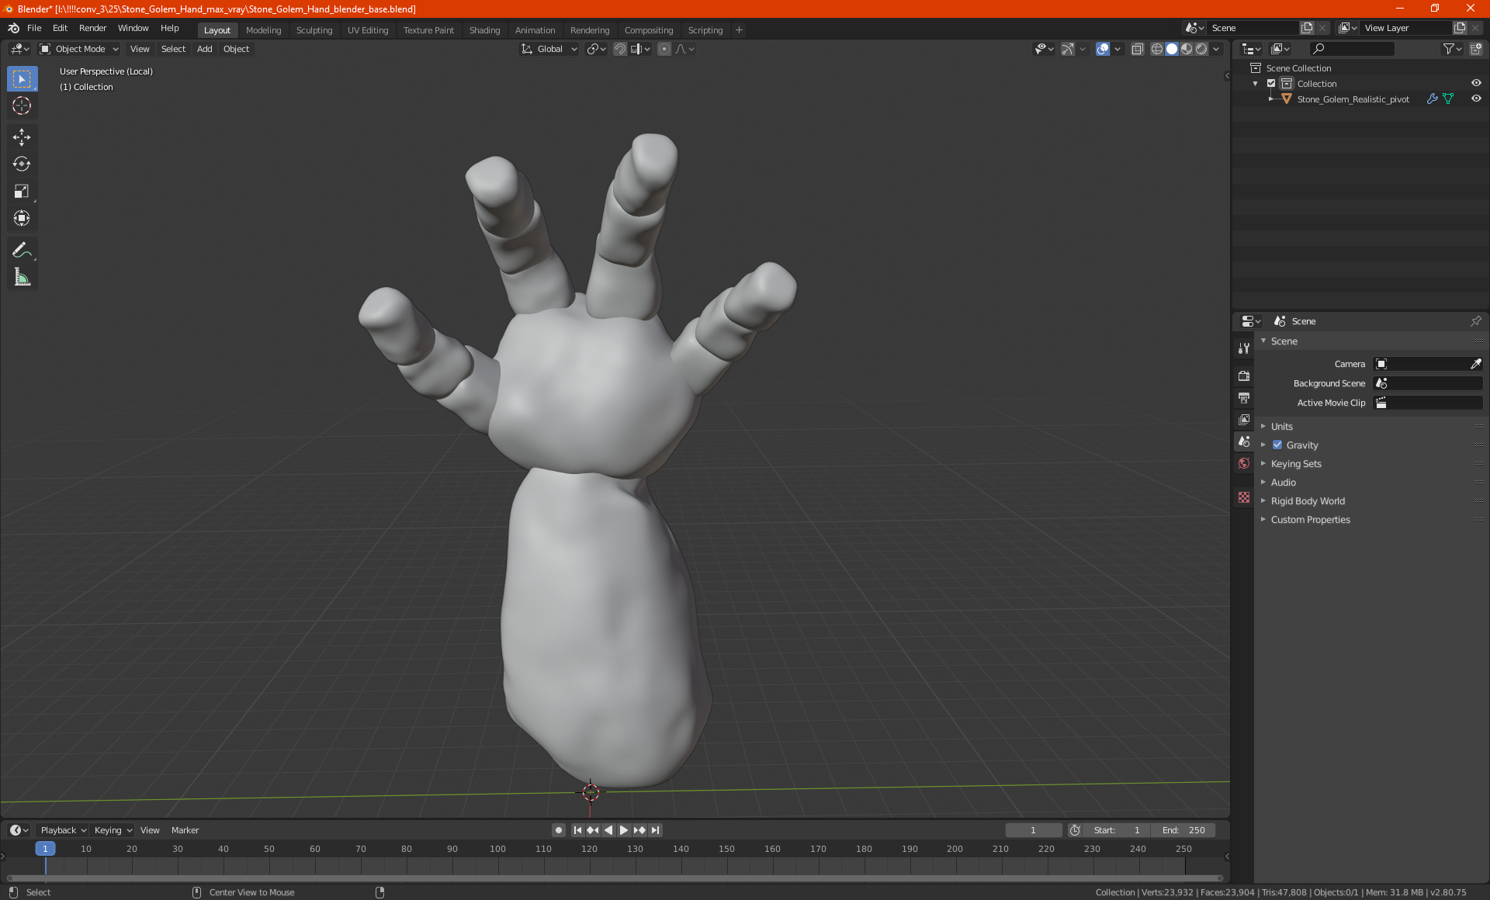This screenshot has width=1490, height=900.
Task: Open the Object Mode dropdown
Action: click(x=79, y=49)
